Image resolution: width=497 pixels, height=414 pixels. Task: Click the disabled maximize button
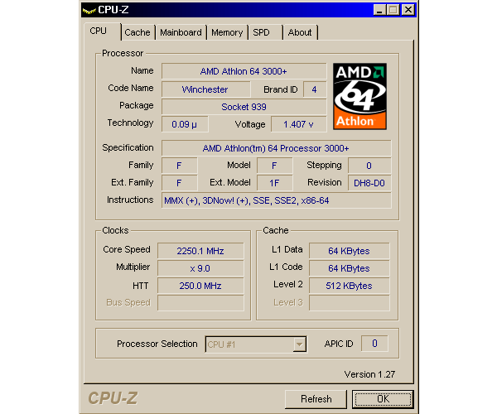click(393, 10)
